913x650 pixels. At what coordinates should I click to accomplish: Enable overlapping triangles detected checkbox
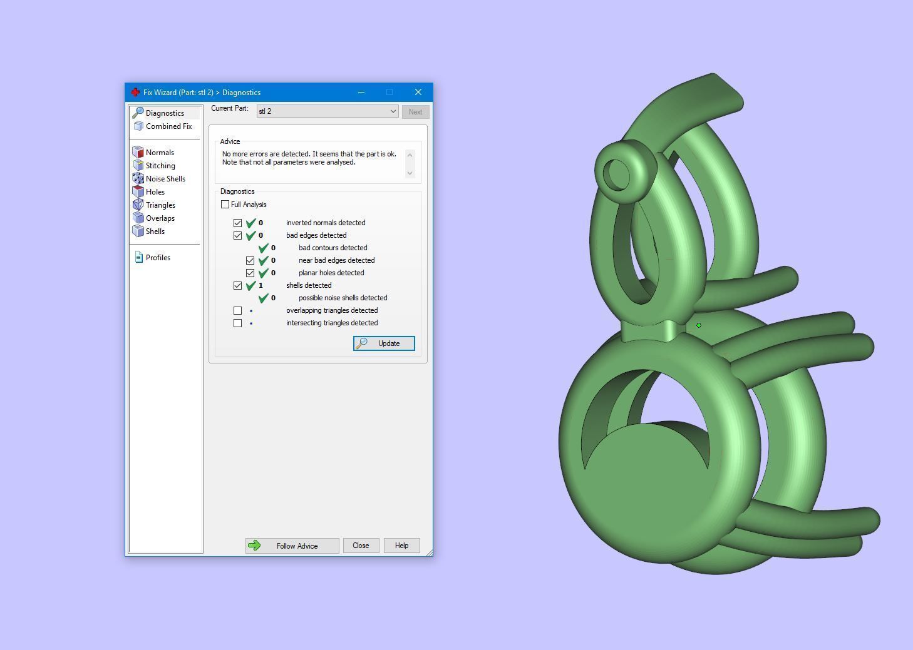coord(238,311)
